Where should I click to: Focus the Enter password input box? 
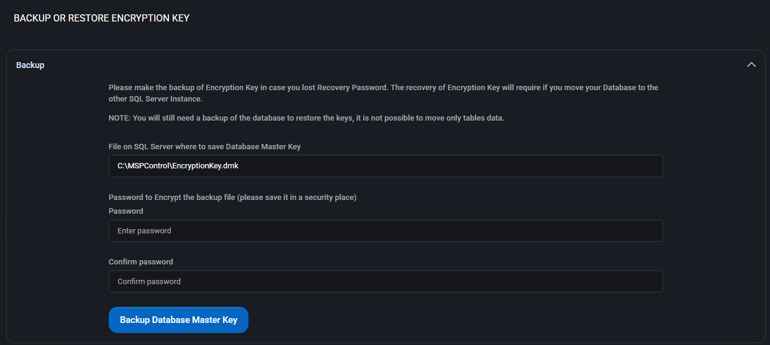click(385, 230)
